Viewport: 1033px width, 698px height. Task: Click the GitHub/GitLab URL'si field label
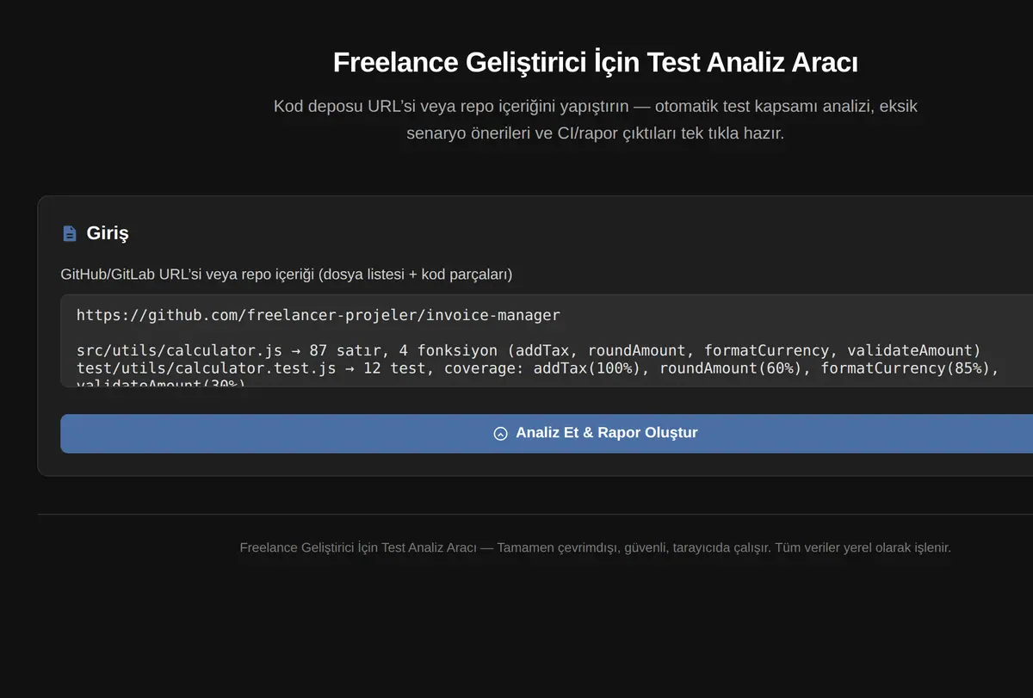[x=286, y=275]
